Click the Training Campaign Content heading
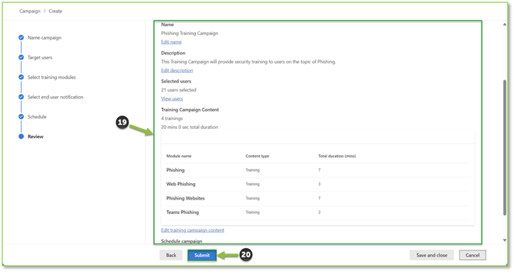 pyautogui.click(x=190, y=110)
